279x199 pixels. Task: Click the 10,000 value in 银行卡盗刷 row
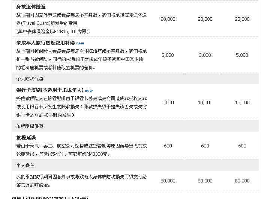205,103
